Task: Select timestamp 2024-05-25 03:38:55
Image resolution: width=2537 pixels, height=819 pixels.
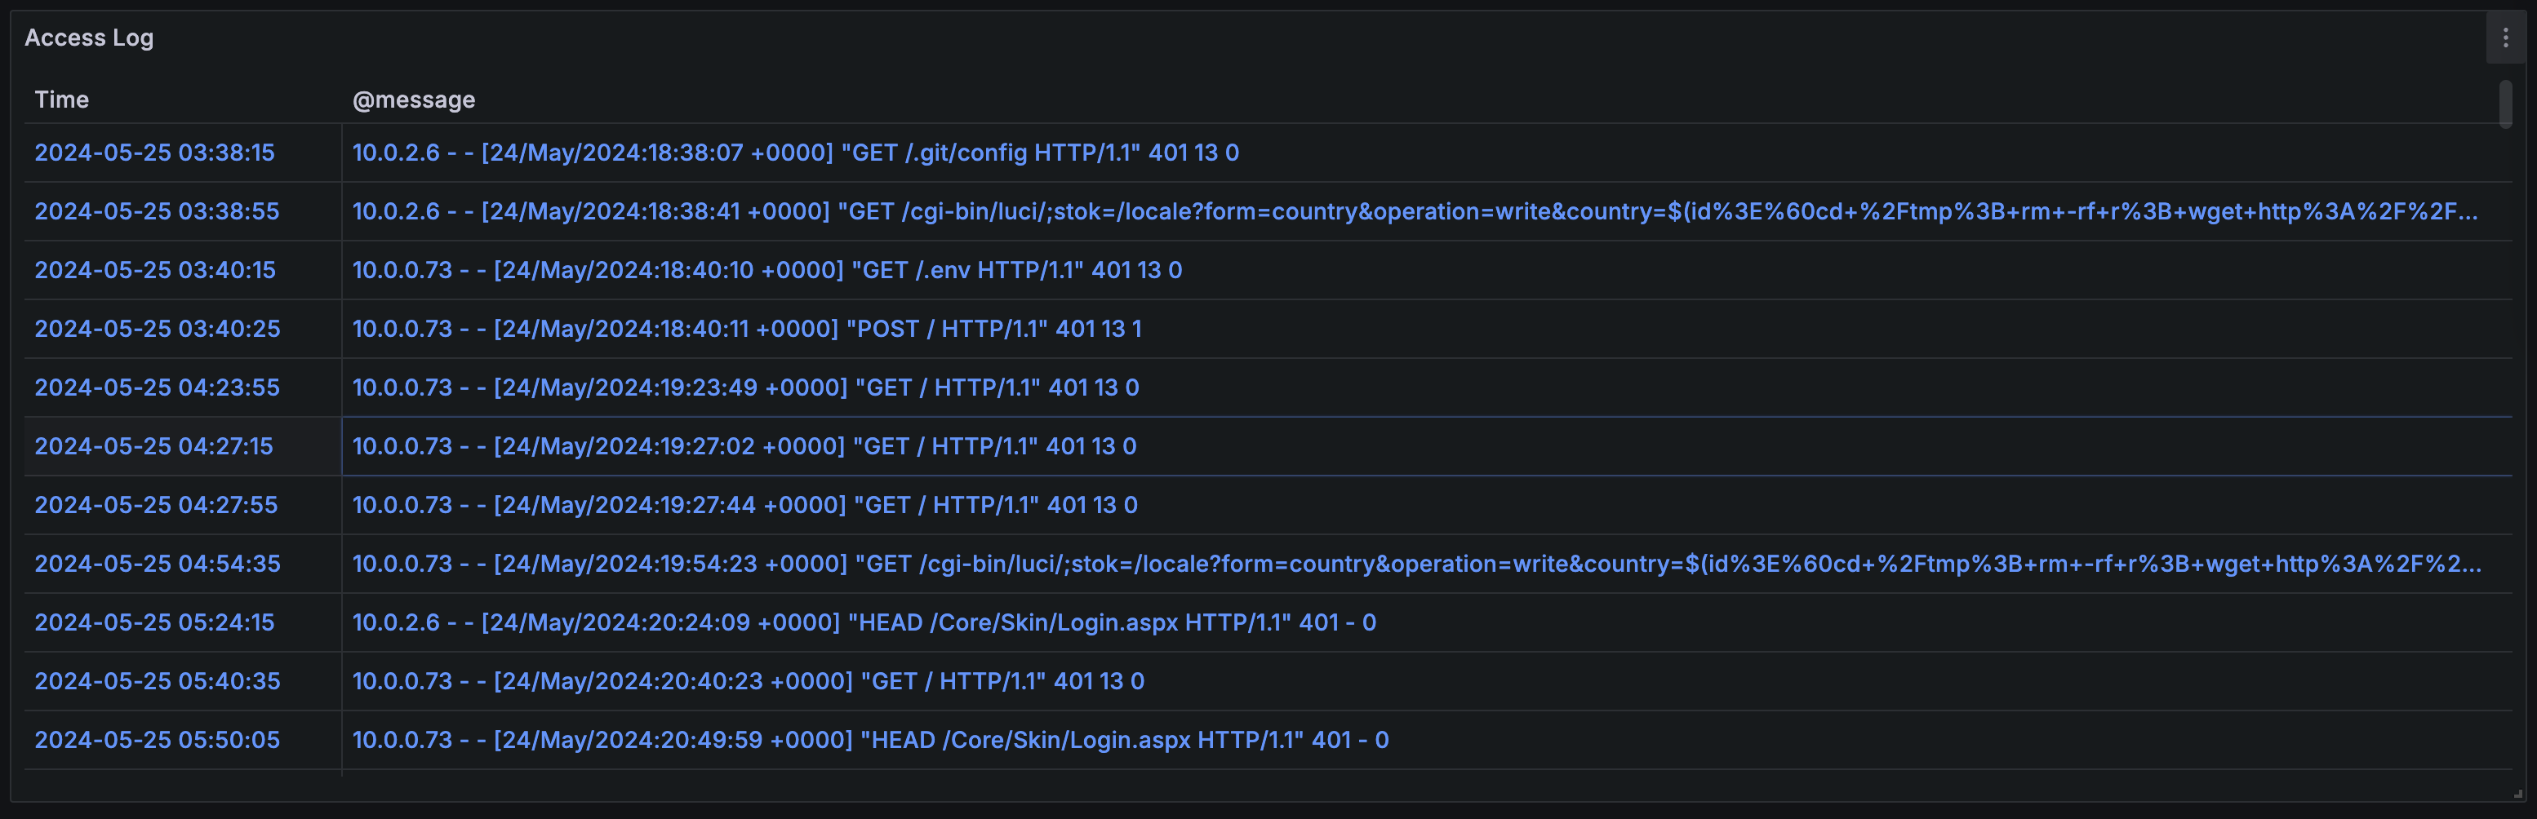Action: 157,211
